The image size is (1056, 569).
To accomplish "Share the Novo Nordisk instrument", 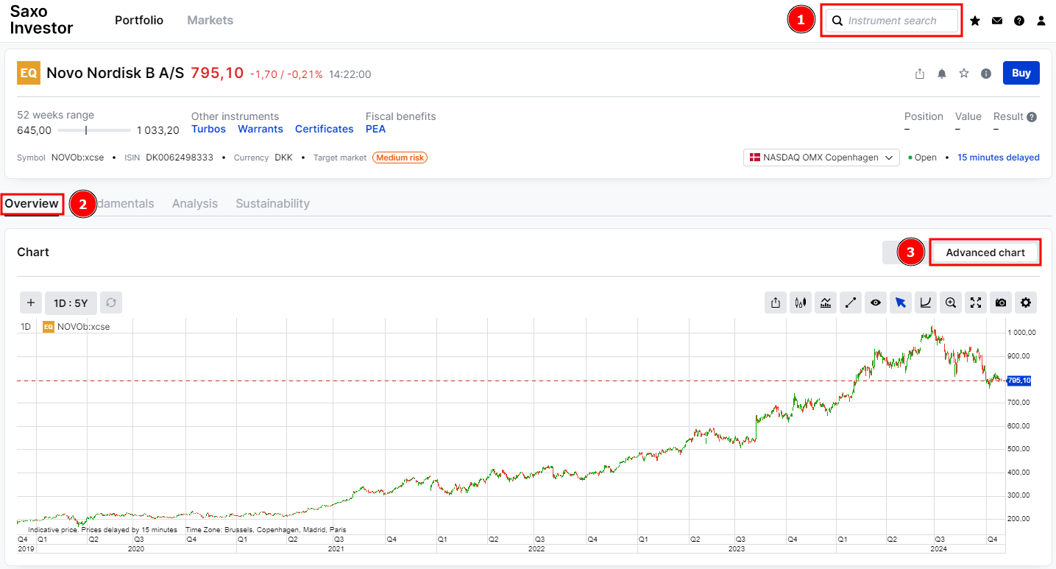I will [x=920, y=74].
